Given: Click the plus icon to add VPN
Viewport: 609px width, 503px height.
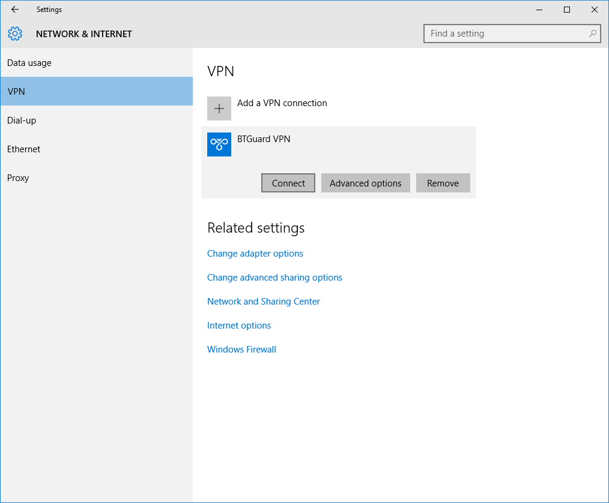Looking at the screenshot, I should (x=219, y=109).
